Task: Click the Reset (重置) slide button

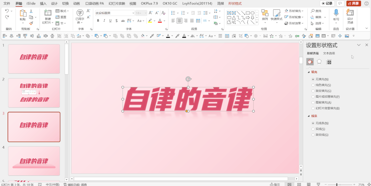Action: pos(61,17)
